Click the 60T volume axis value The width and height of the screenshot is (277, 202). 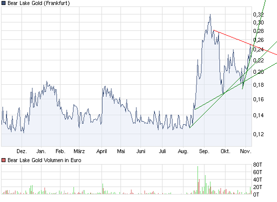coord(257,172)
